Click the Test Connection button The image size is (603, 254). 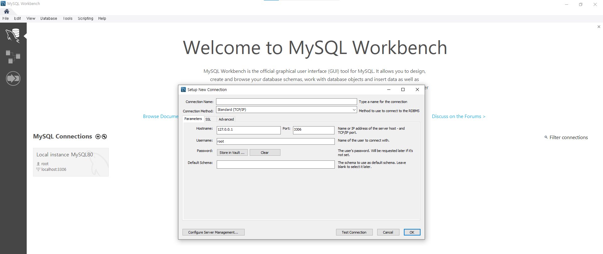tap(354, 232)
